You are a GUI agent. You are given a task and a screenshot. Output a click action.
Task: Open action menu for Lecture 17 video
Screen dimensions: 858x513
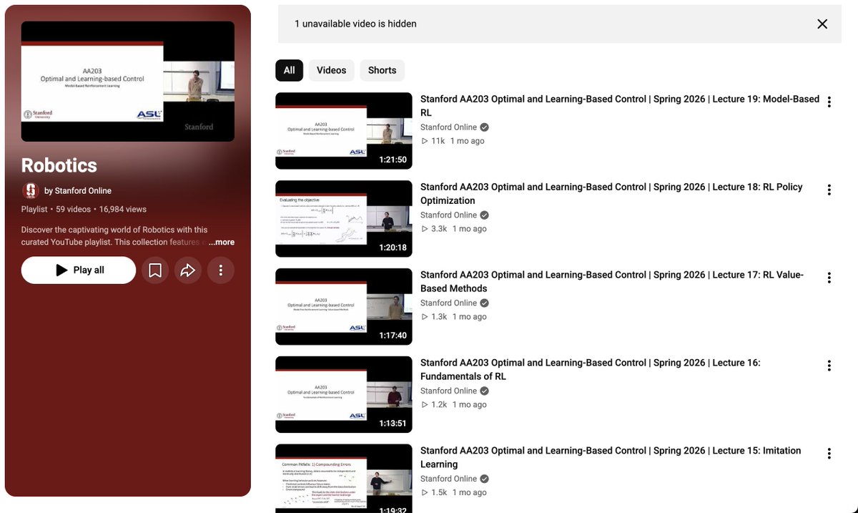(x=829, y=278)
